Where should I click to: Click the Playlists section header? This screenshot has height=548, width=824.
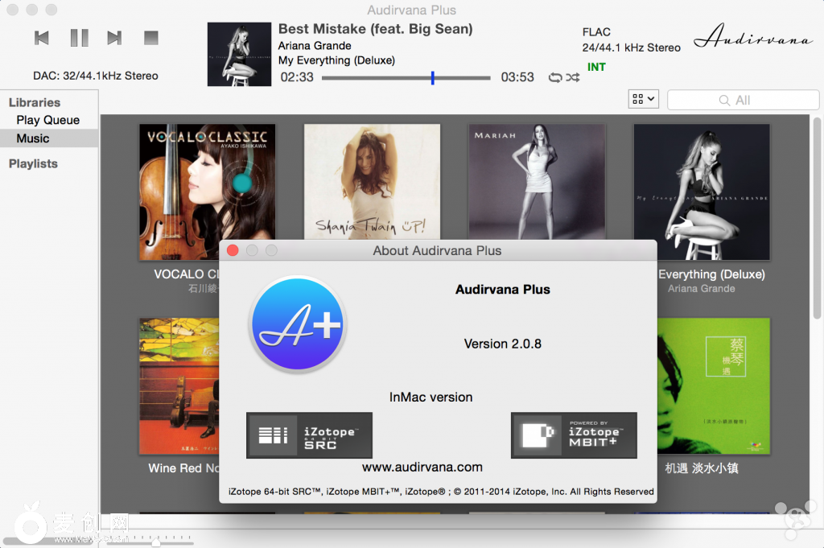33,163
